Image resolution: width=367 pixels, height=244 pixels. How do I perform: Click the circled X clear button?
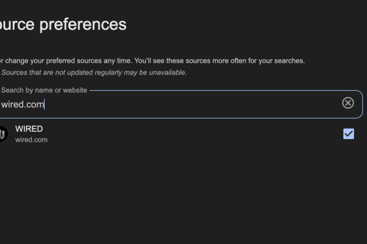tap(348, 103)
